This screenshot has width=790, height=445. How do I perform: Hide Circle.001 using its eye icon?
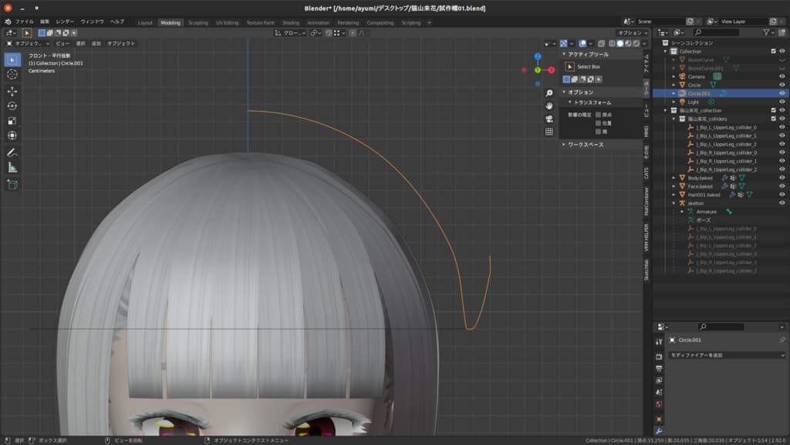coord(782,93)
